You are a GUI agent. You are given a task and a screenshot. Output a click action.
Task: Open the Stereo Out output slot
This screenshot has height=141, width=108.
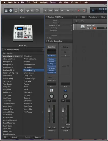coord(52,81)
